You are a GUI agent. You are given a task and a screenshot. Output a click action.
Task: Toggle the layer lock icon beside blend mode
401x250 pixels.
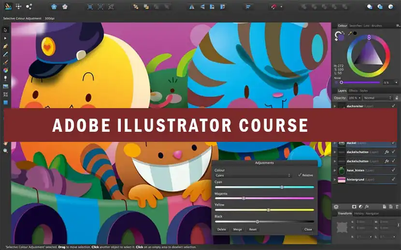(x=397, y=98)
